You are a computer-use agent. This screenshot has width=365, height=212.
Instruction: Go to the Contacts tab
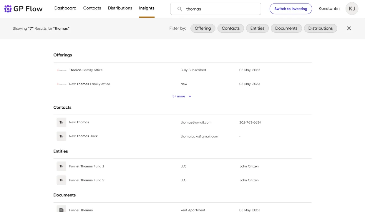(92, 8)
